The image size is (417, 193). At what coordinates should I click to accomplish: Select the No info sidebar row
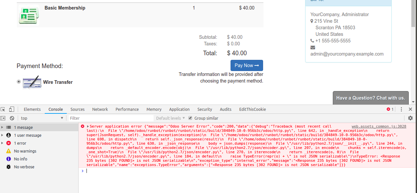(39, 159)
